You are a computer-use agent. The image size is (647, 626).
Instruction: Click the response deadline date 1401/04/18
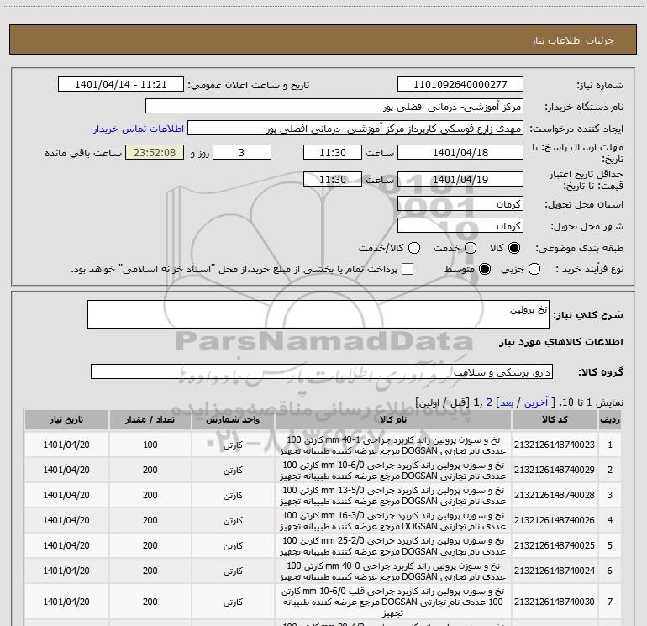(x=460, y=152)
